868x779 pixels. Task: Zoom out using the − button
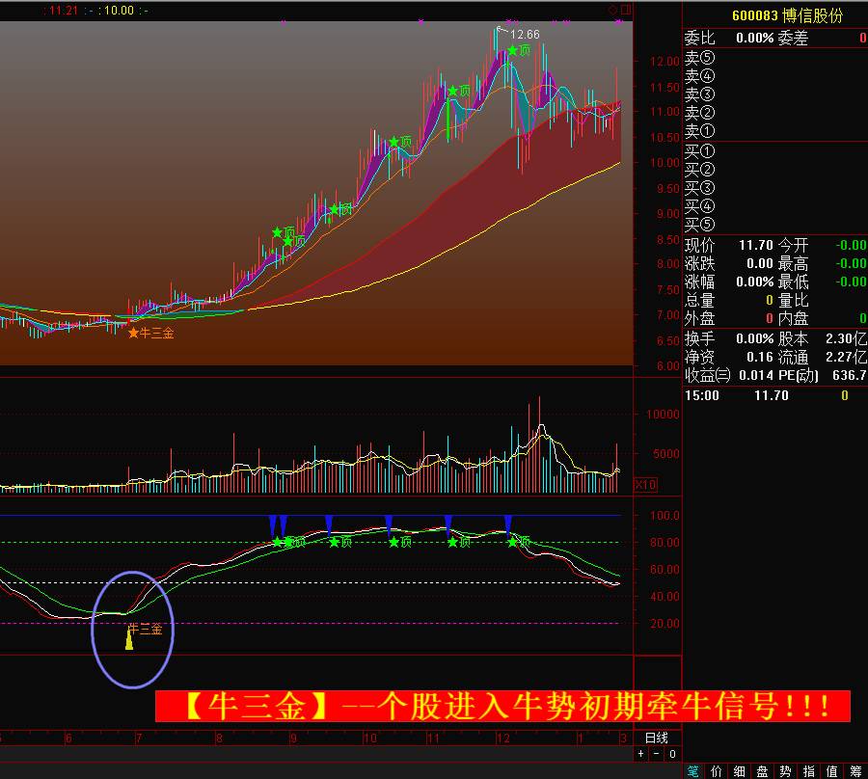(655, 755)
